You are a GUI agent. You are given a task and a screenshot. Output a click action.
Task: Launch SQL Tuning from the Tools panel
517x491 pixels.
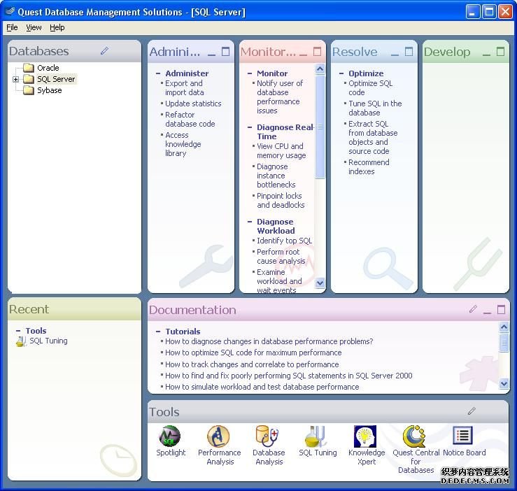point(317,437)
